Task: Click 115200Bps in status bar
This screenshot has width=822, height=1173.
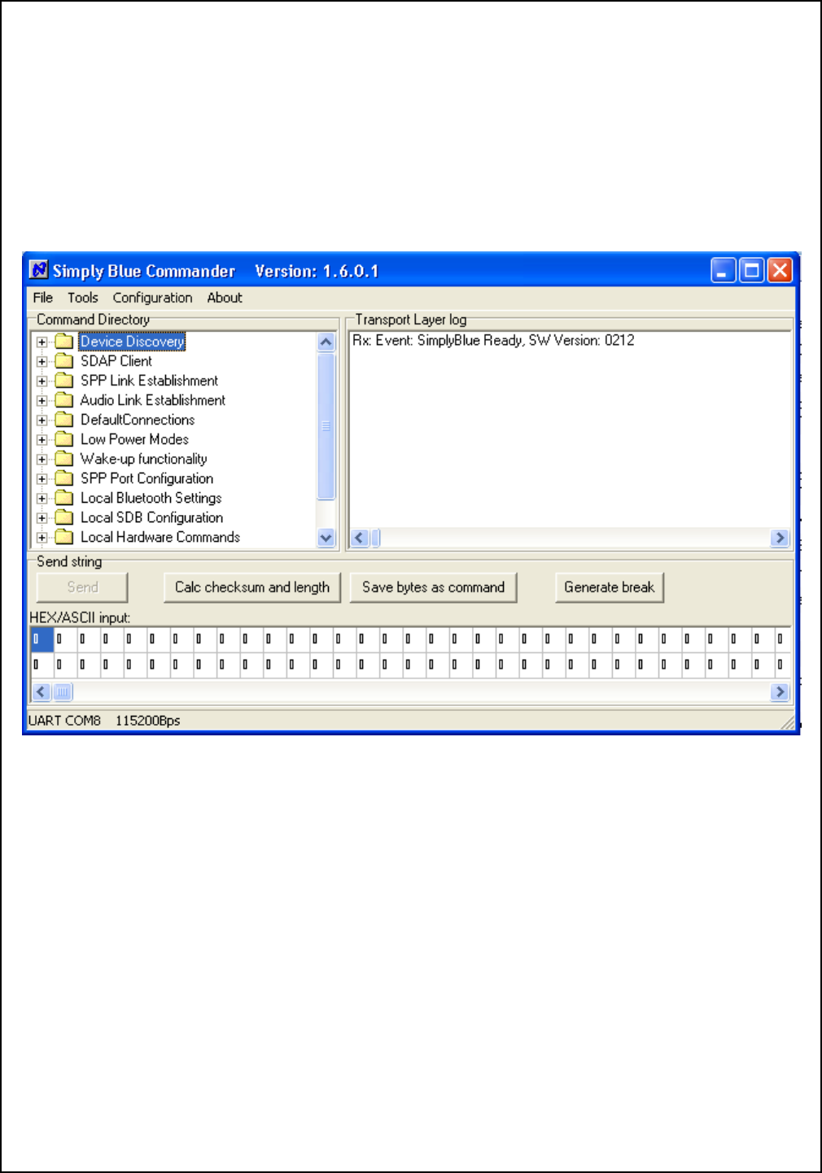Action: [x=148, y=721]
